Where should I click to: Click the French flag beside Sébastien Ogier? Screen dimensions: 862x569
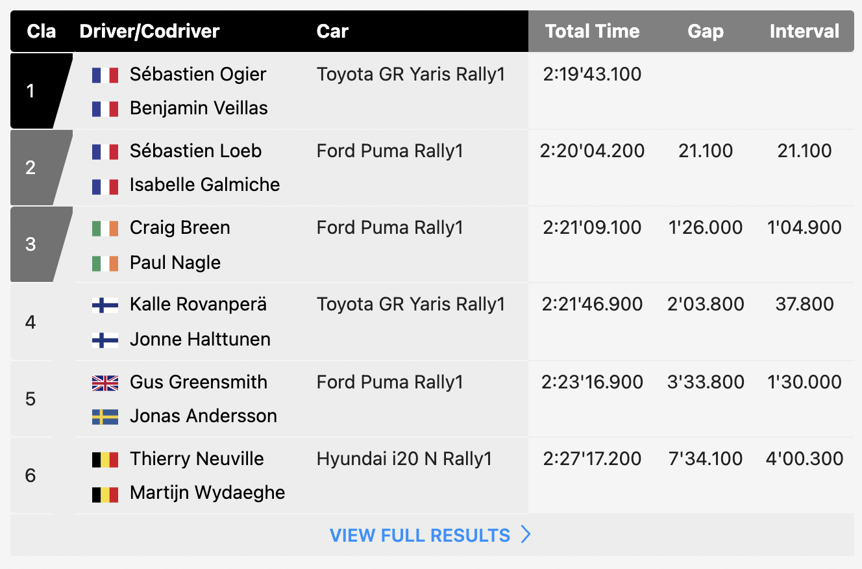[x=105, y=75]
